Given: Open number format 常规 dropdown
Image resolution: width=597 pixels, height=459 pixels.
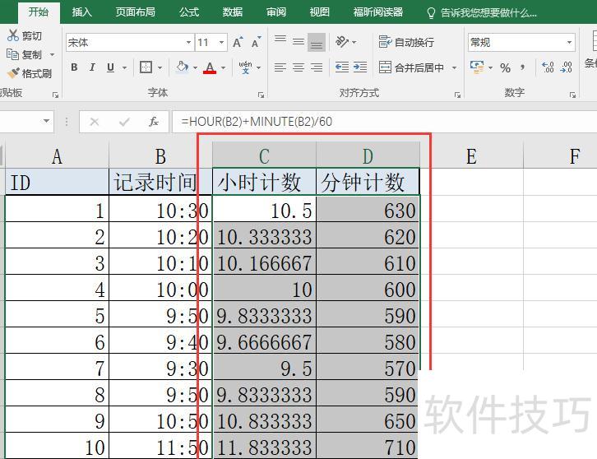Looking at the screenshot, I should pyautogui.click(x=570, y=42).
